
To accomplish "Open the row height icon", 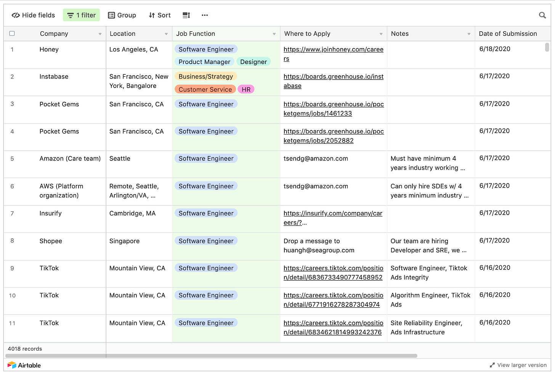I will [186, 15].
